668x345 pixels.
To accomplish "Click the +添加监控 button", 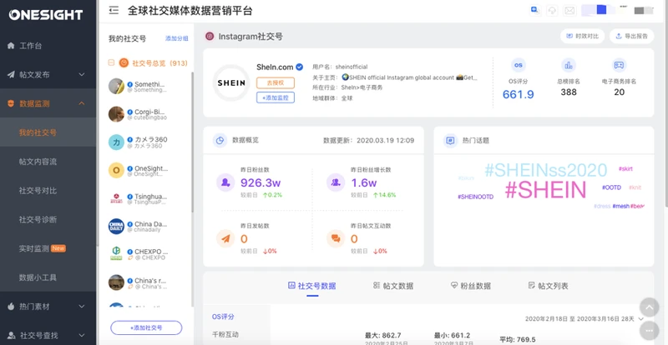I will click(276, 97).
